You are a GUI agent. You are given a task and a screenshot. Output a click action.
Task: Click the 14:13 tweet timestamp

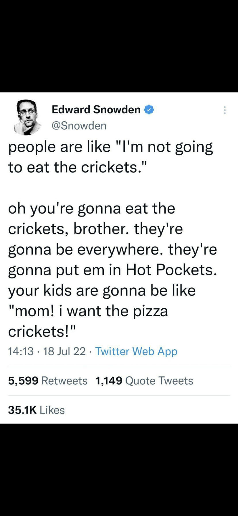[x=21, y=351]
